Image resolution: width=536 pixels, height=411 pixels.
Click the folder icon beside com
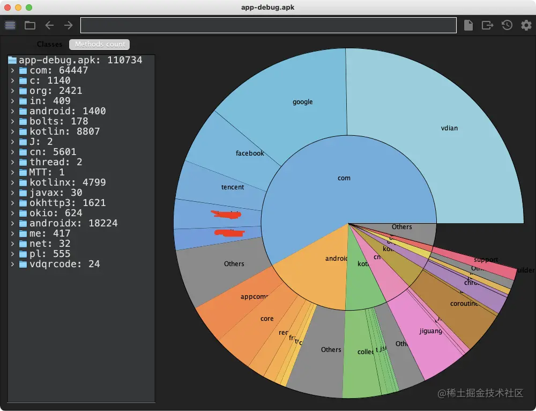(23, 70)
